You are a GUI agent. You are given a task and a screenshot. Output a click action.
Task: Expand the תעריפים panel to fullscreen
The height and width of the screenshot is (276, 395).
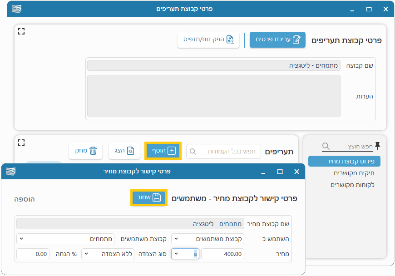click(21, 143)
